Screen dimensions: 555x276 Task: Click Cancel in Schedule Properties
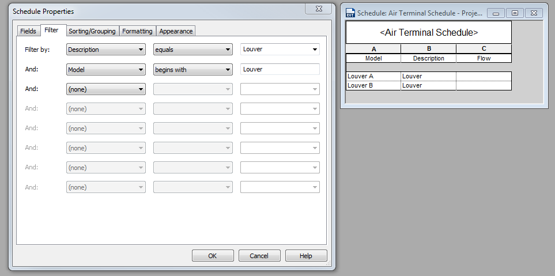(259, 255)
